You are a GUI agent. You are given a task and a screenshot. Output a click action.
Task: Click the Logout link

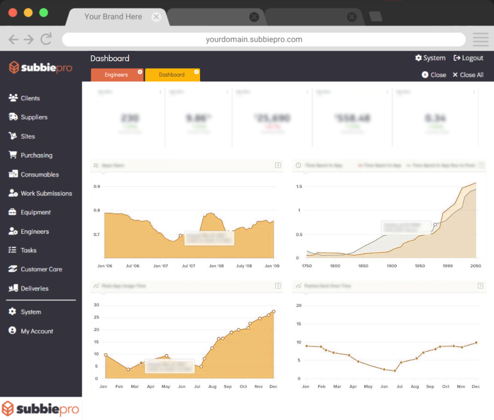[x=468, y=58]
